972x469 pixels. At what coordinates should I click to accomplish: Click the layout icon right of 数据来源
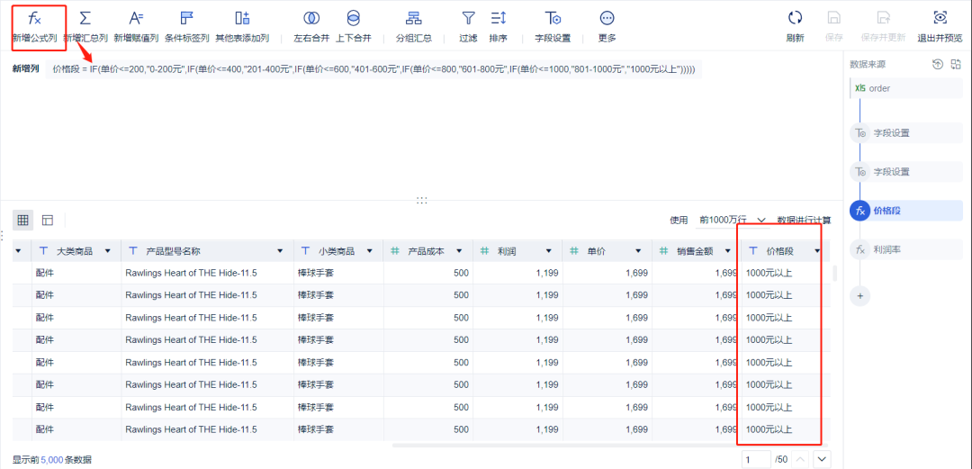pyautogui.click(x=955, y=64)
